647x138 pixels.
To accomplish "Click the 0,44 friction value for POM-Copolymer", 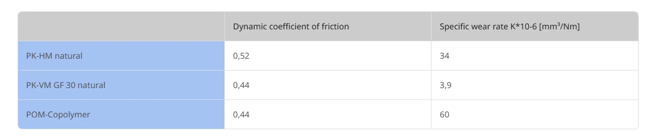I will tap(241, 114).
